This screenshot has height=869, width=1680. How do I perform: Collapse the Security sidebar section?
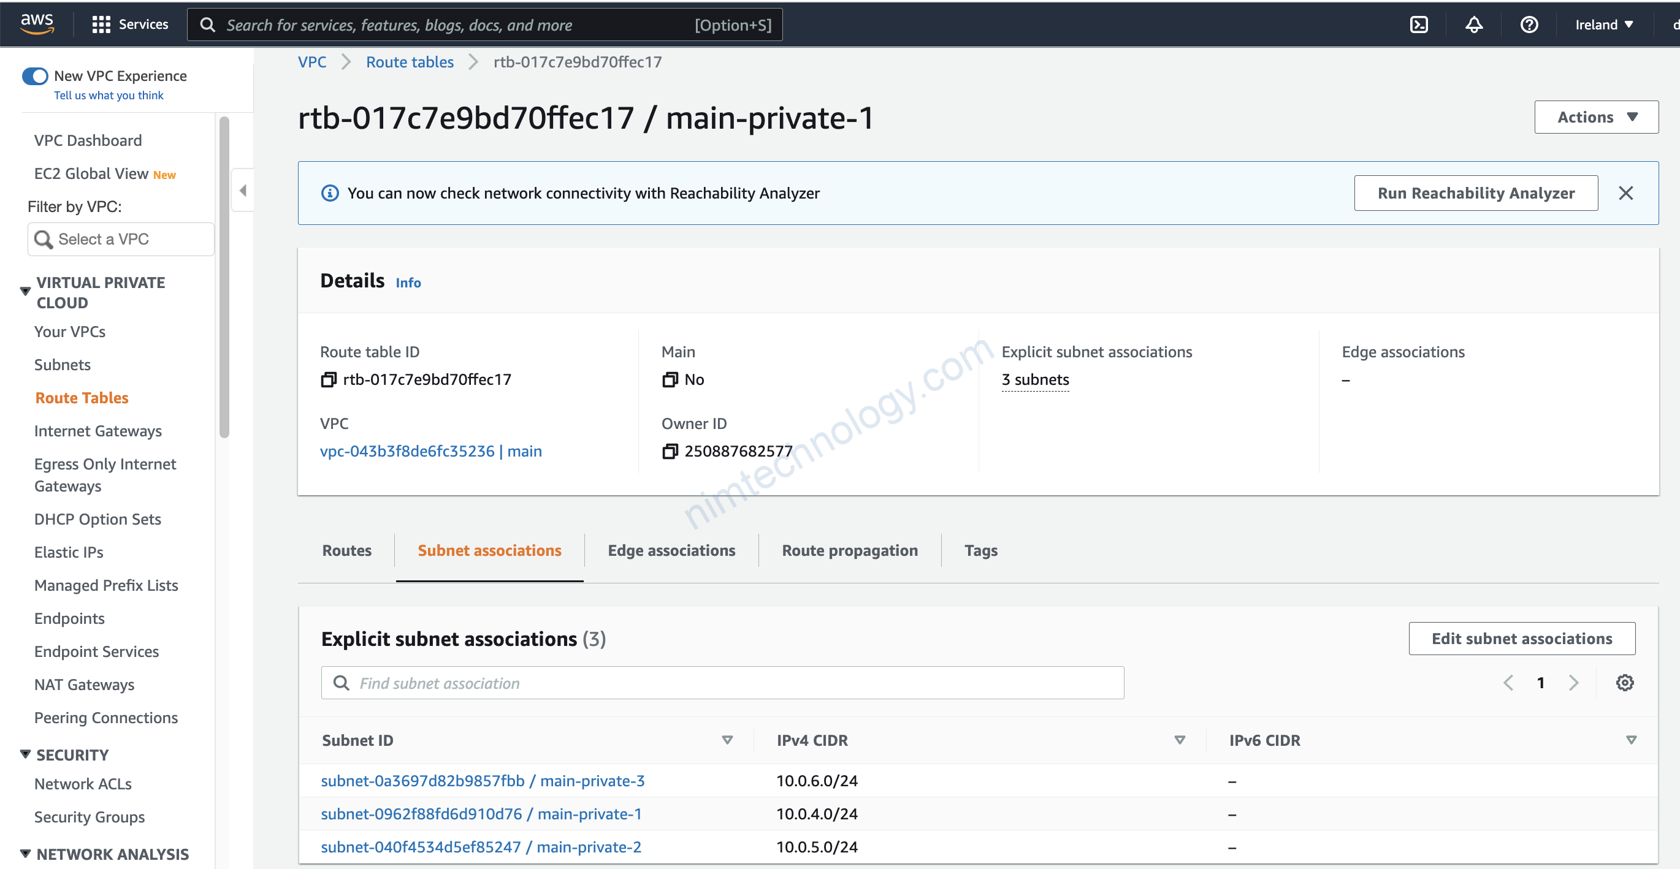pyautogui.click(x=25, y=754)
